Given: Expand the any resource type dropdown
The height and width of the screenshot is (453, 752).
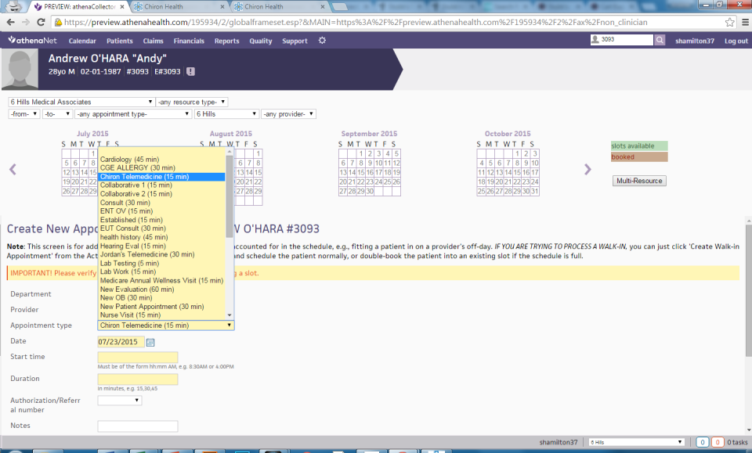Looking at the screenshot, I should pos(191,102).
